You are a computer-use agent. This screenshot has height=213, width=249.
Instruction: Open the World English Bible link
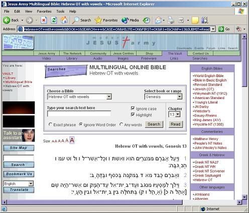[208, 75]
